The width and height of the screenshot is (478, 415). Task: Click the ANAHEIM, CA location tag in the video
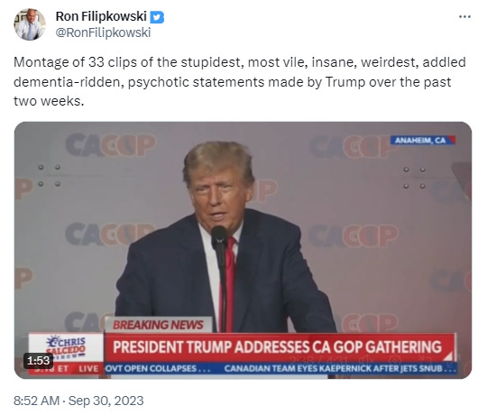(x=423, y=140)
